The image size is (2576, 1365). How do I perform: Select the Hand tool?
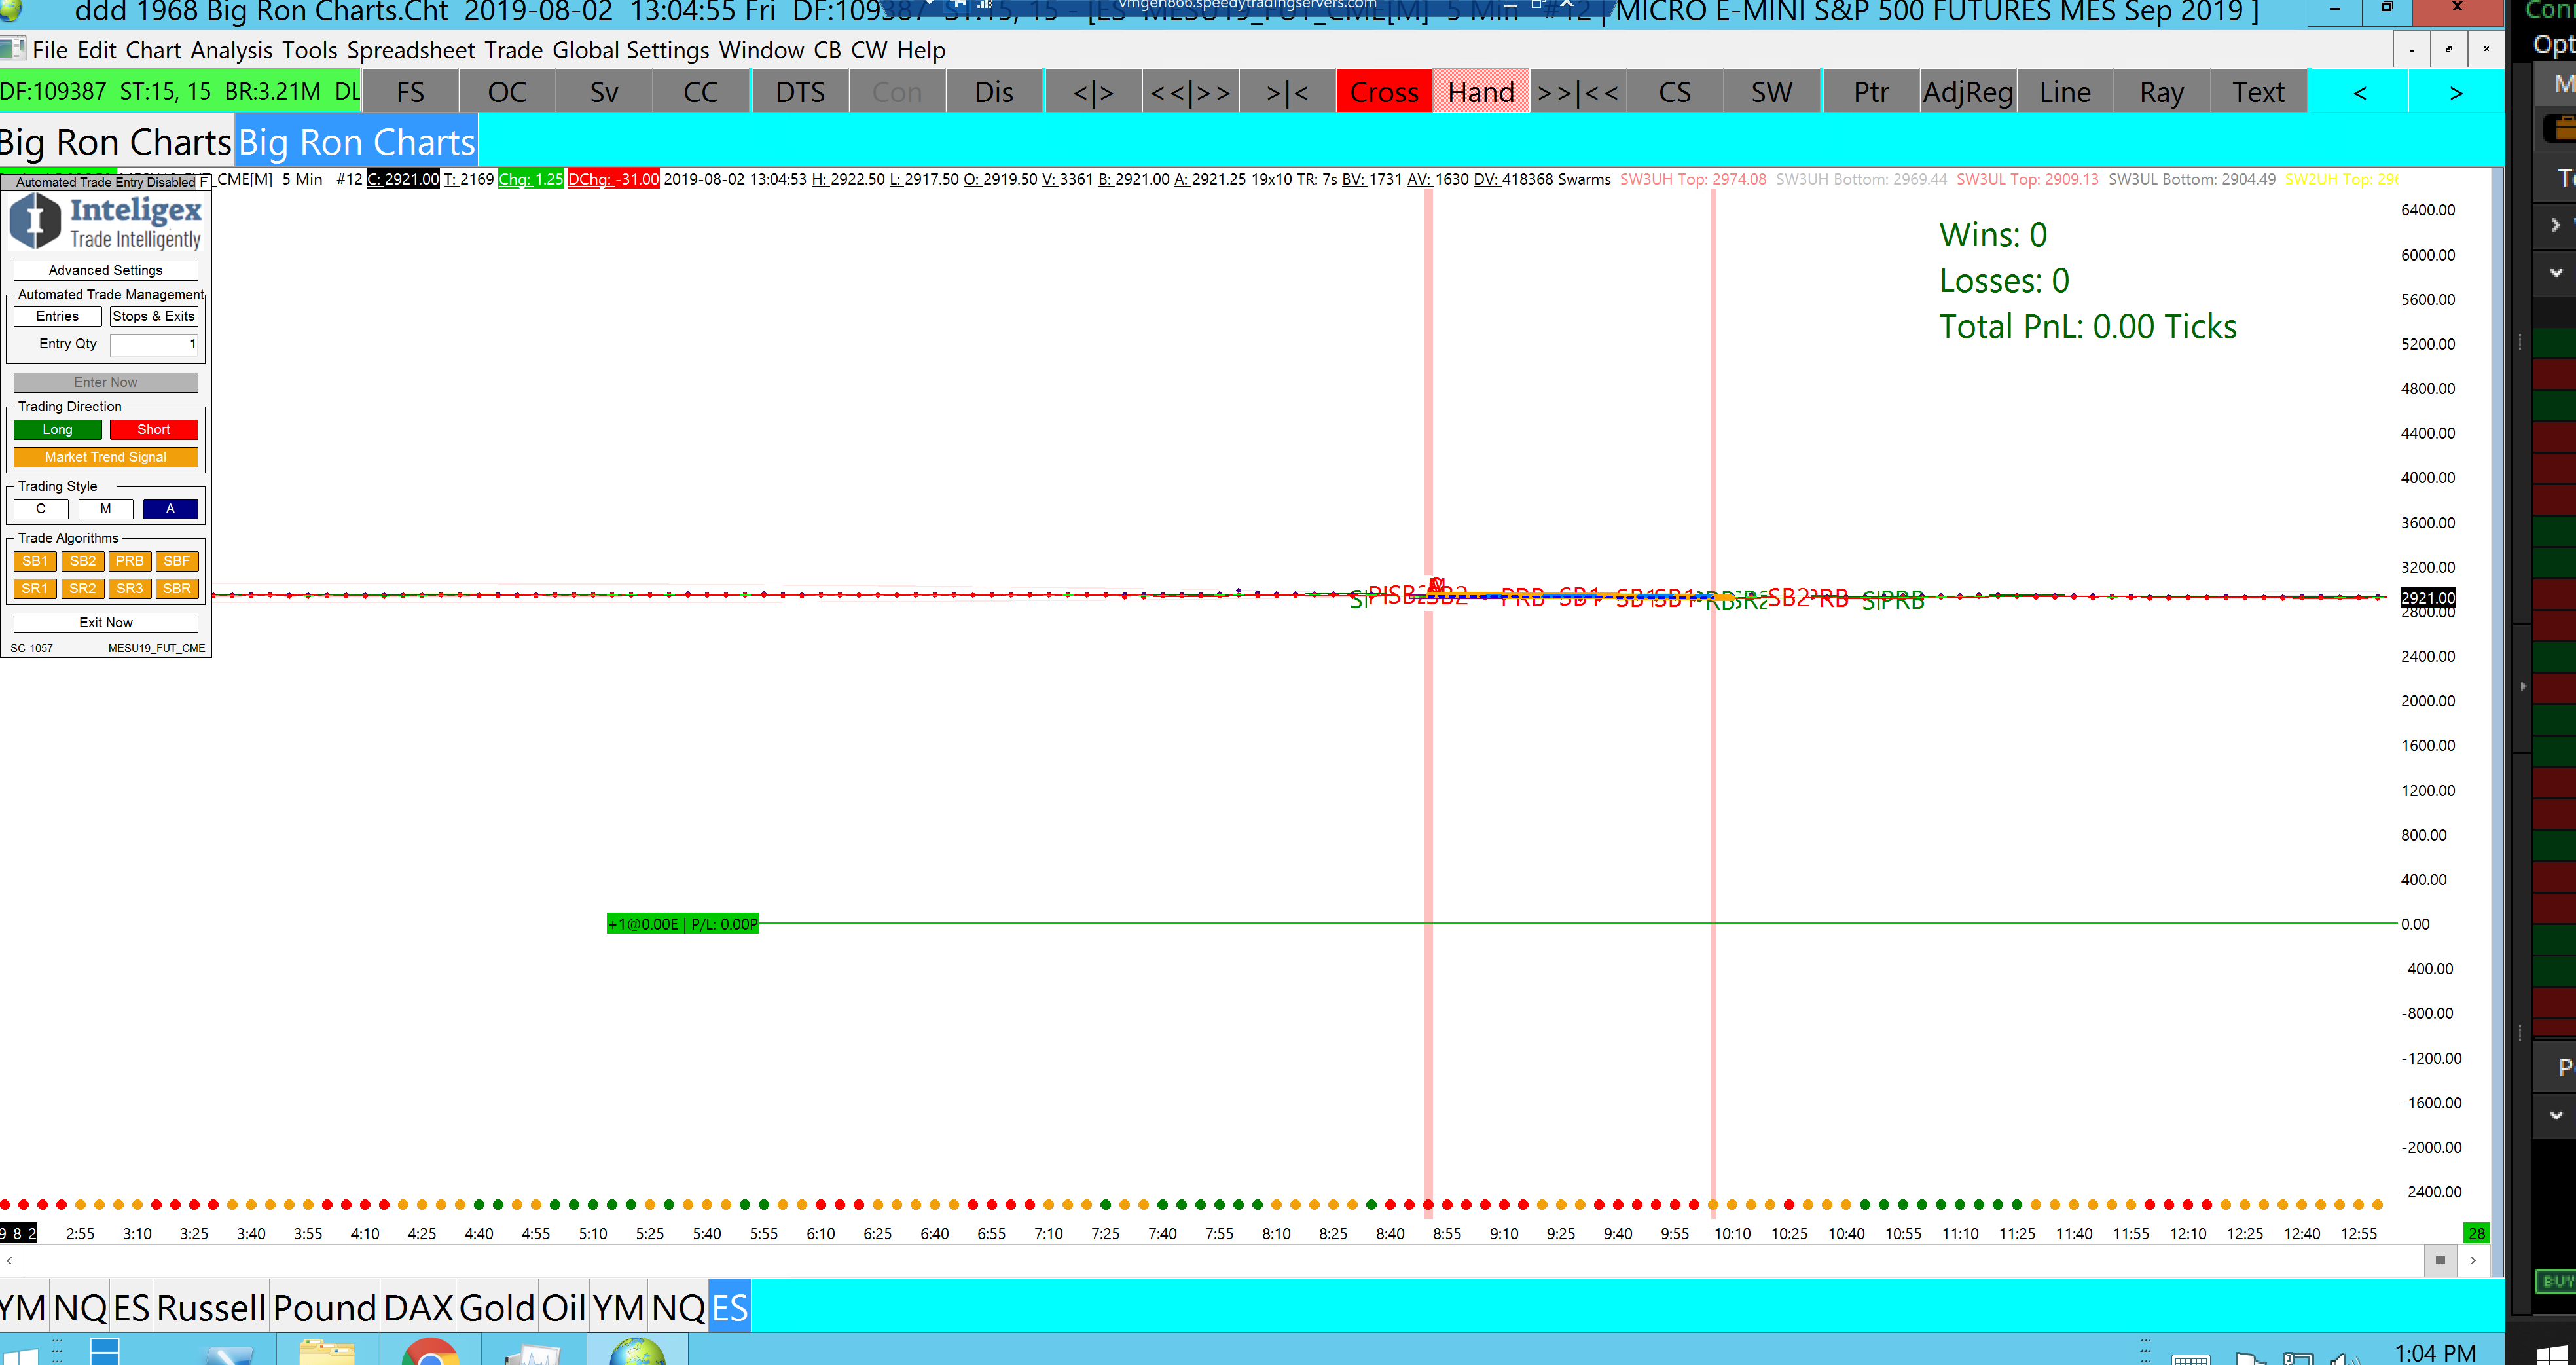(x=1480, y=92)
